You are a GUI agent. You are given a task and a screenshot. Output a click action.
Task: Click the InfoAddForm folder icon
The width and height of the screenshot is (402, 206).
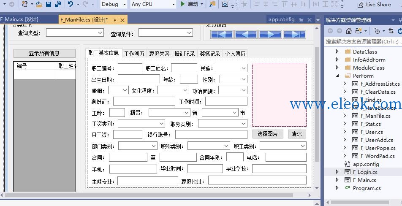[348, 60]
